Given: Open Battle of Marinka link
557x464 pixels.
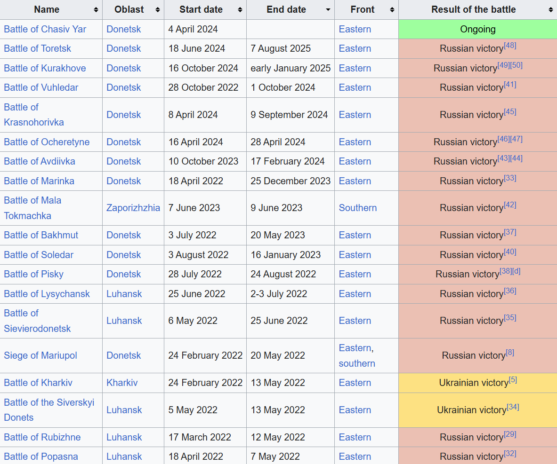Looking at the screenshot, I should click(39, 181).
